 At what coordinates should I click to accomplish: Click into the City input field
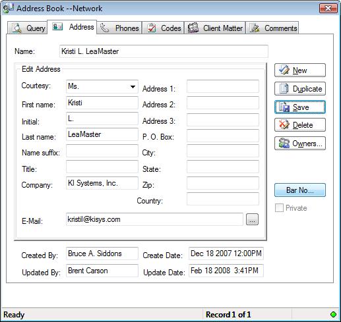(x=223, y=151)
